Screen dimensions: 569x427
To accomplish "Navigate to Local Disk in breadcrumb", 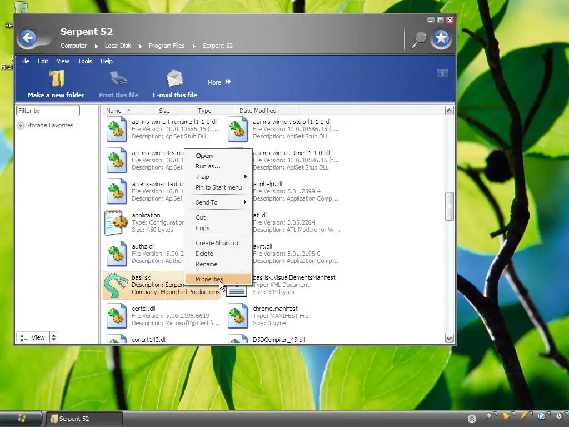I will click(x=118, y=46).
